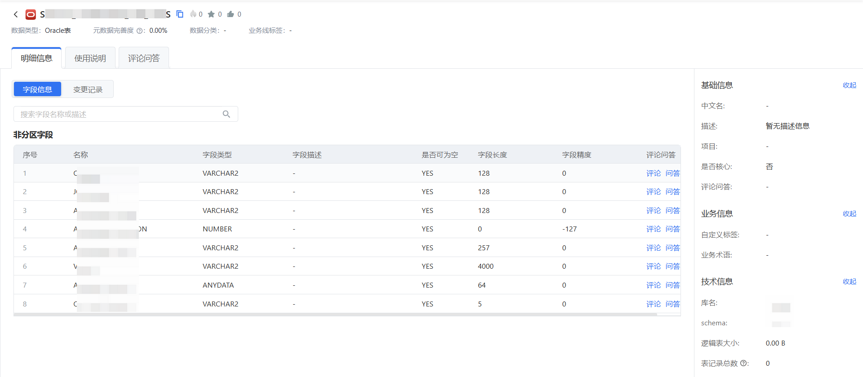Image resolution: width=863 pixels, height=377 pixels.
Task: Switch to 变更记录 view
Action: (88, 89)
